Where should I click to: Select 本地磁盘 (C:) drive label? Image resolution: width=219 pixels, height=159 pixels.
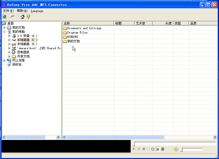pos(27,40)
